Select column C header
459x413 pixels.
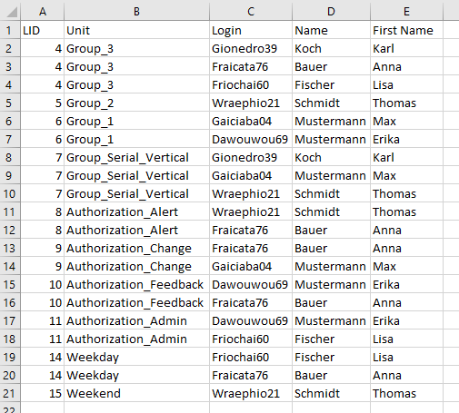click(x=251, y=12)
